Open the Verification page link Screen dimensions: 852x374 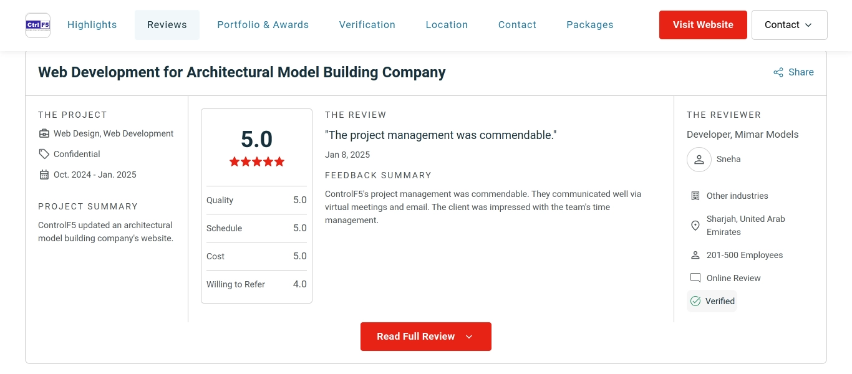367,24
